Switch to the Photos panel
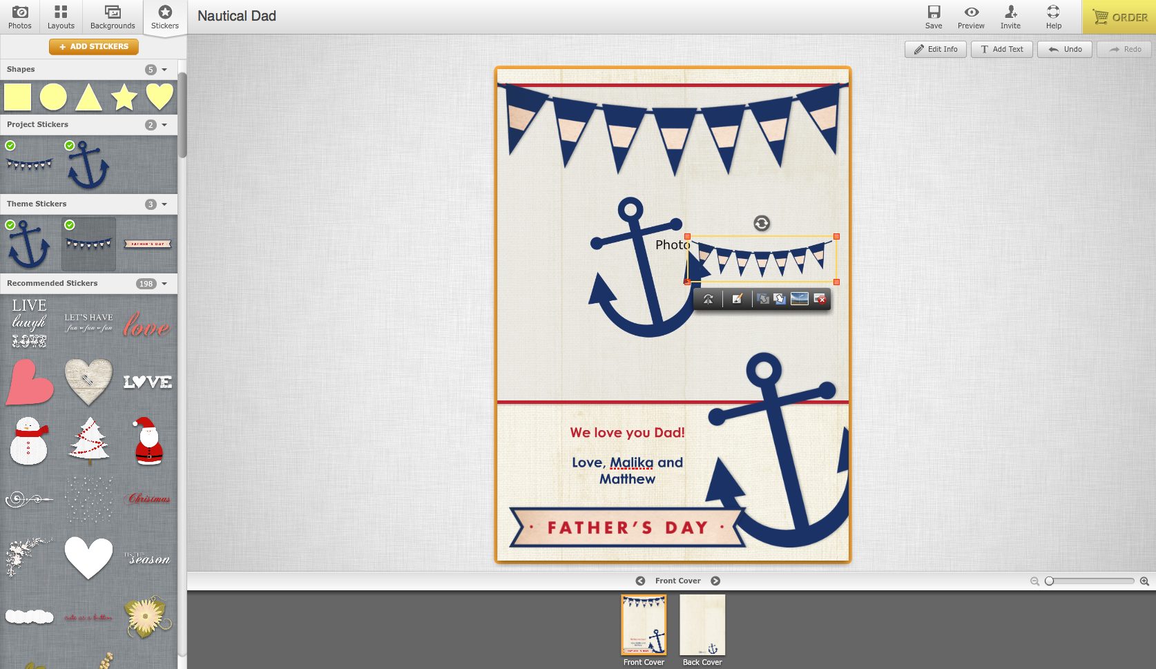Screen dimensions: 1156x669 (19, 17)
